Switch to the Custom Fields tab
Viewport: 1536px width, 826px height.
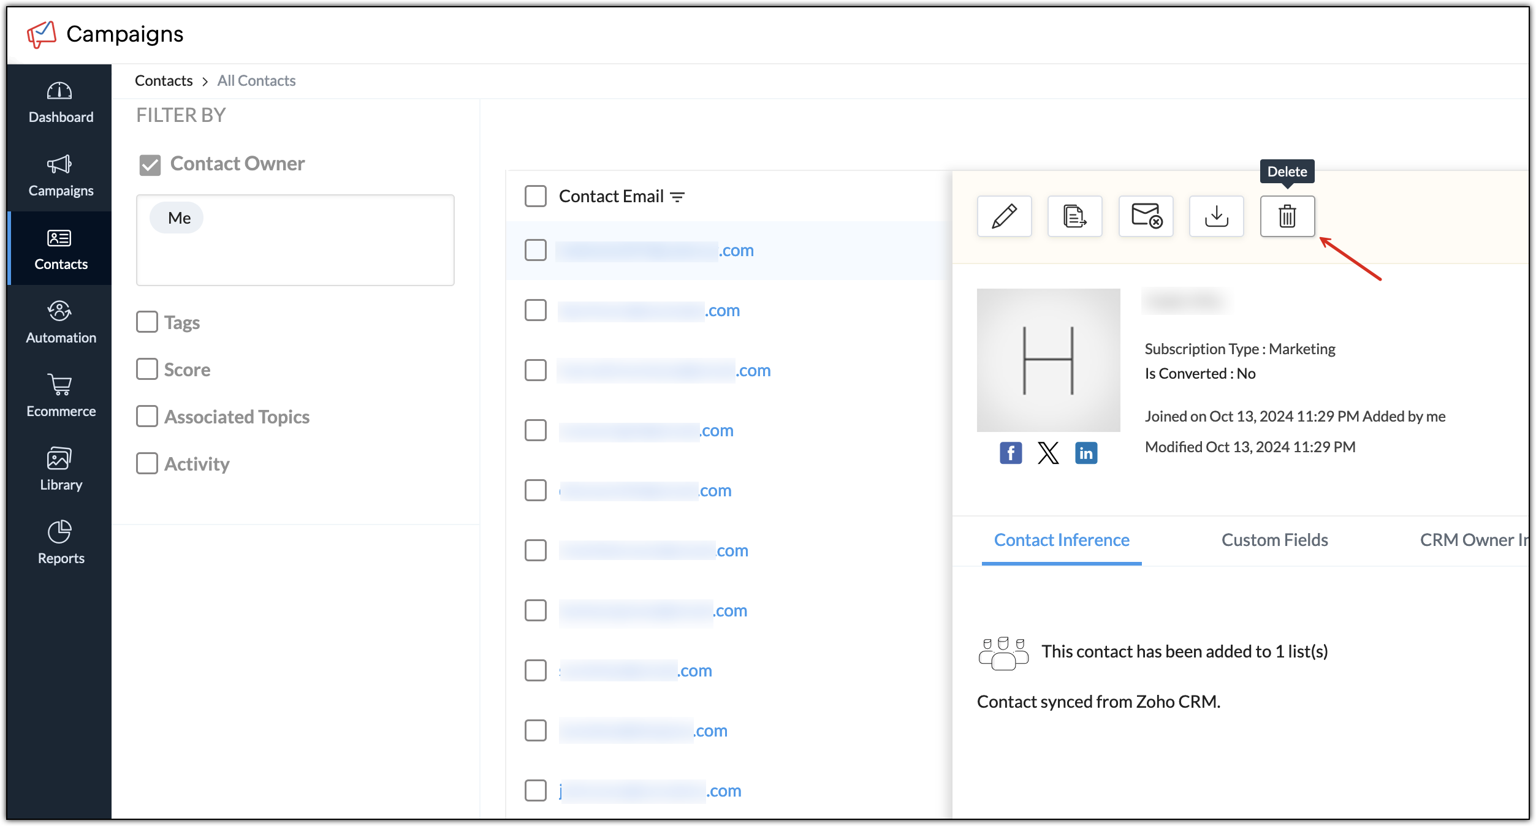tap(1274, 540)
